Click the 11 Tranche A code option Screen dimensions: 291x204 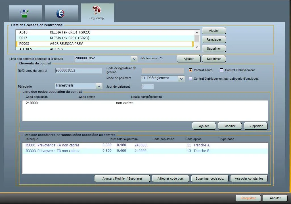[198, 145]
